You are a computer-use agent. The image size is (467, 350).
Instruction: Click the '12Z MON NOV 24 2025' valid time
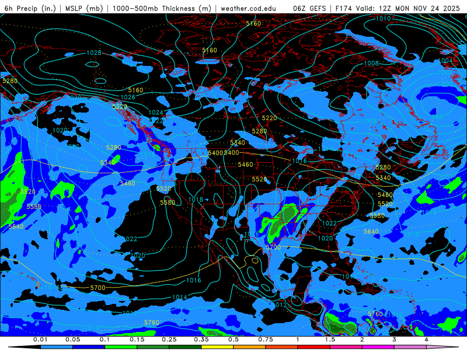click(419, 8)
